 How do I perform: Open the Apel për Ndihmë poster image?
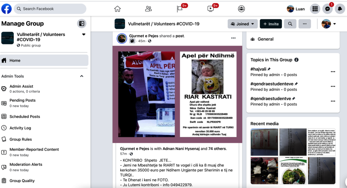tap(208, 94)
